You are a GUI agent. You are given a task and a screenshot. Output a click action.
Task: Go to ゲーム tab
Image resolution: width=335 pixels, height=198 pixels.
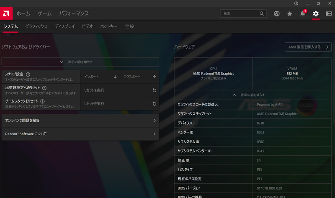point(45,13)
